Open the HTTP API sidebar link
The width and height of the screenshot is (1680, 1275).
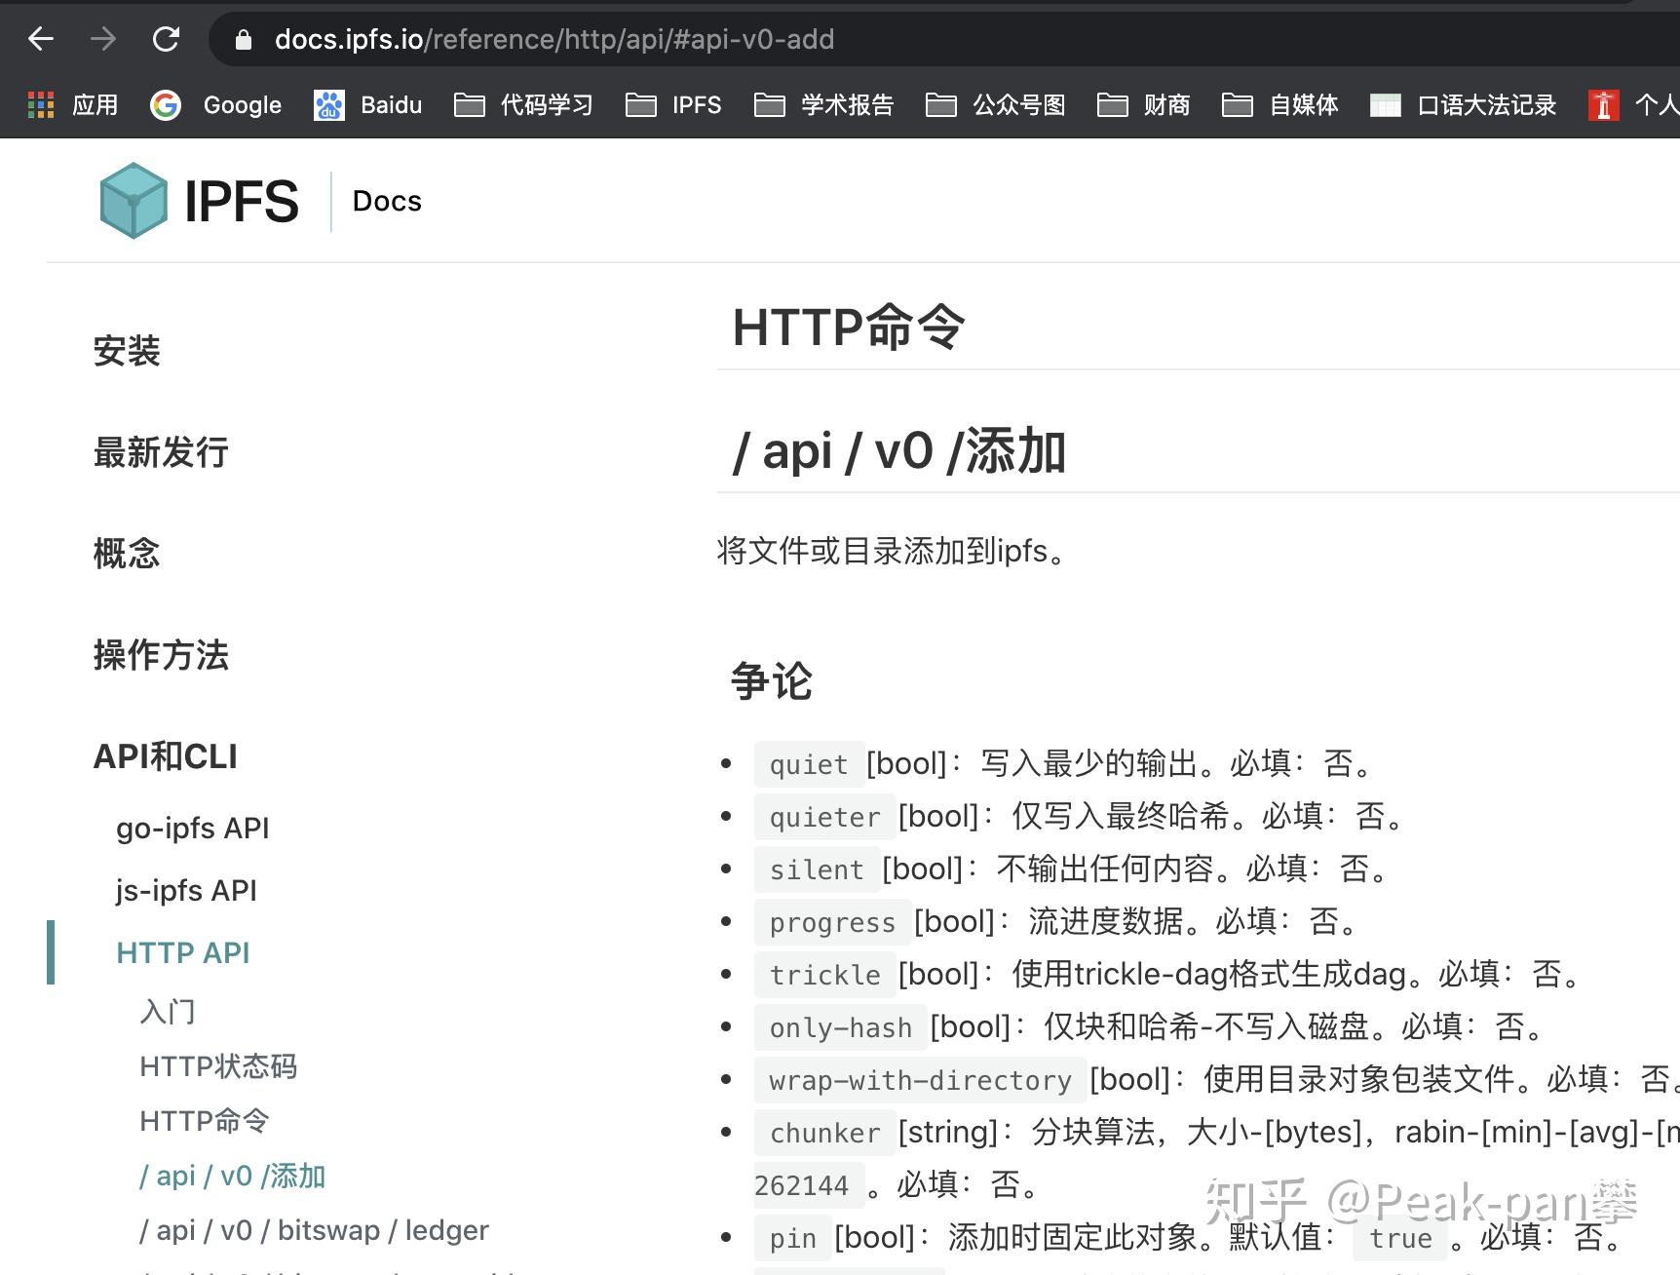point(182,952)
